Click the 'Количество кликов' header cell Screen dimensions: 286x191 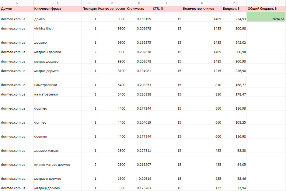(202, 9)
